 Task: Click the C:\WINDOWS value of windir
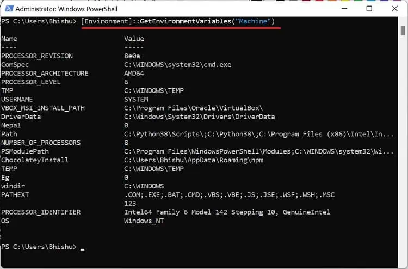[144, 186]
